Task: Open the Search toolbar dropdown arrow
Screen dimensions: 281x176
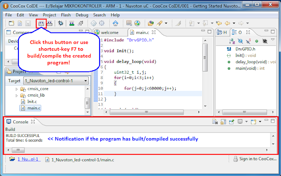Action: [166, 23]
